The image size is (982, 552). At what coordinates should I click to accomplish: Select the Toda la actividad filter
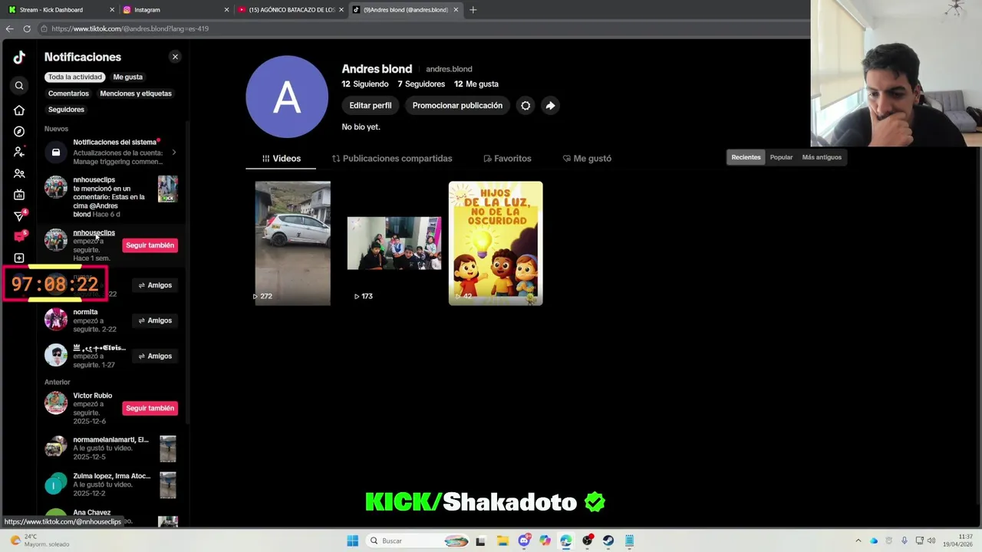tap(74, 77)
